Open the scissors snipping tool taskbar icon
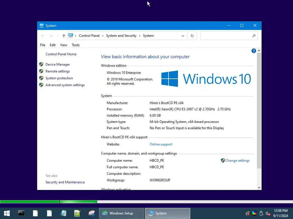 (x=92, y=213)
